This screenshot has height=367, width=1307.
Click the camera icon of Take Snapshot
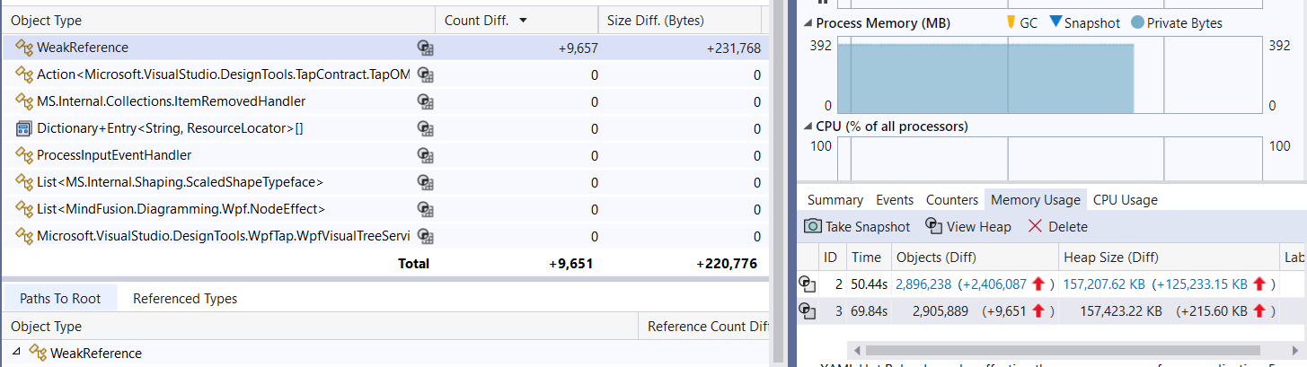[812, 227]
